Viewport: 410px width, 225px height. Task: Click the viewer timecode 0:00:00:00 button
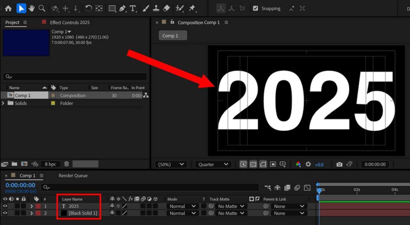[375, 164]
